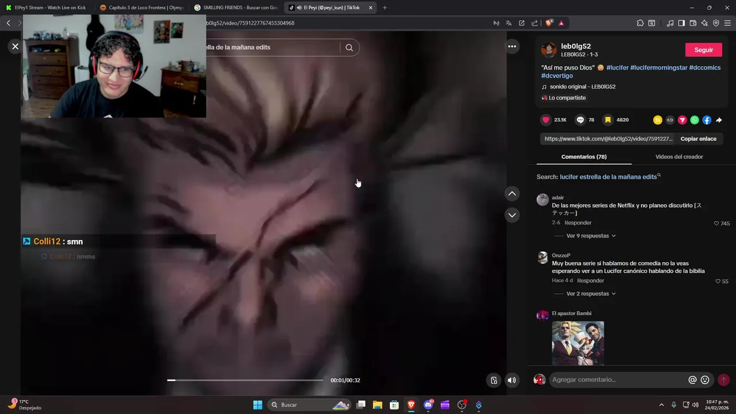This screenshot has height=414, width=736.
Task: Open File Explorer from taskbar
Action: (x=377, y=405)
